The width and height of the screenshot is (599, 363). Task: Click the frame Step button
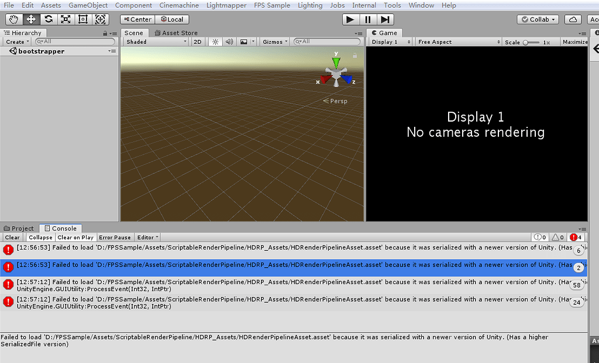[x=385, y=19]
